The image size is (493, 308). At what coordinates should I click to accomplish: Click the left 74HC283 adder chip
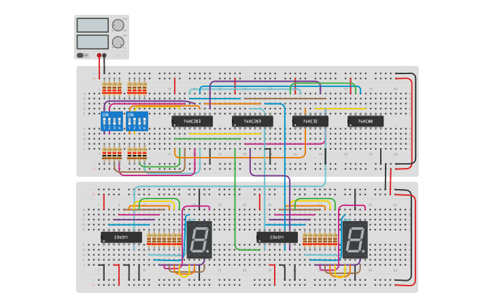tap(192, 121)
